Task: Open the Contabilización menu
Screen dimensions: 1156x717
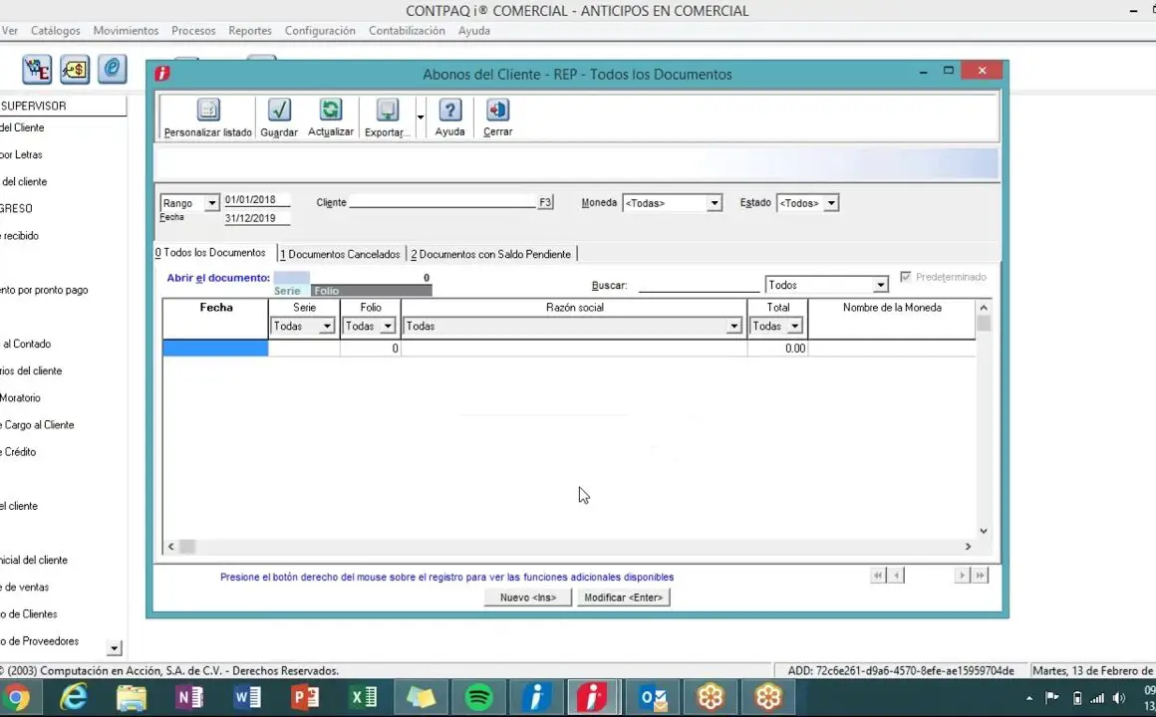Action: pyautogui.click(x=407, y=31)
